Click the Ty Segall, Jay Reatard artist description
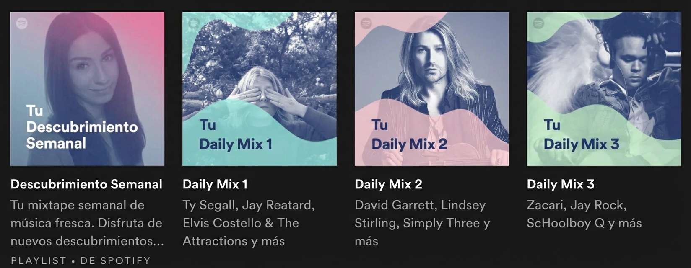Image resolution: width=691 pixels, height=268 pixels. [249, 223]
